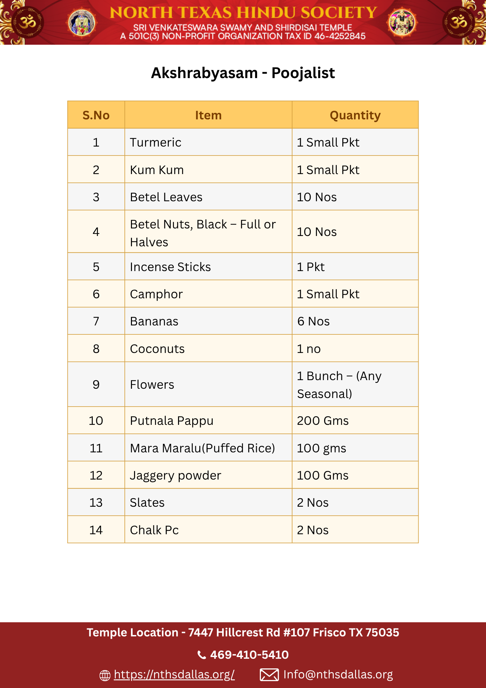
Task: Select the S.No column header
Action: click(96, 115)
